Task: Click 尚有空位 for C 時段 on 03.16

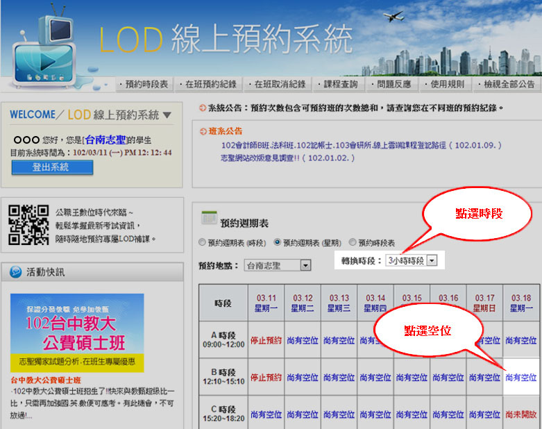Action: pos(448,414)
